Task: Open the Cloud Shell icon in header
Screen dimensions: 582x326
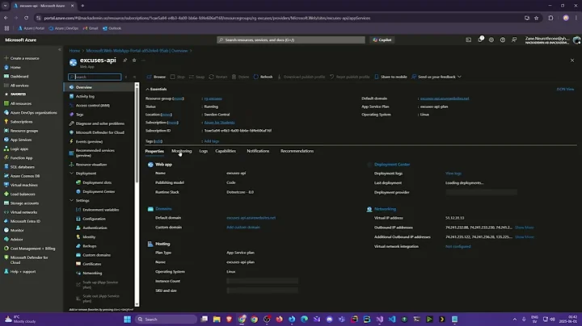Action: coord(468,40)
